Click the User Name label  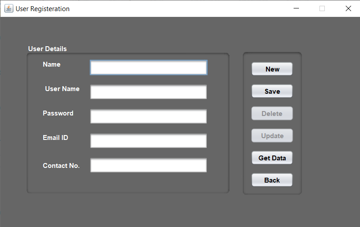[x=62, y=89]
